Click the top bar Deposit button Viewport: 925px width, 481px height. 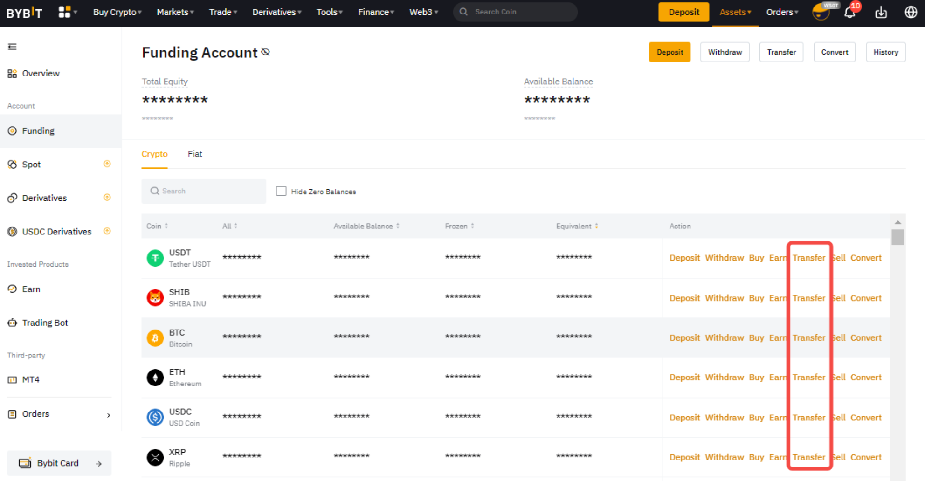684,12
